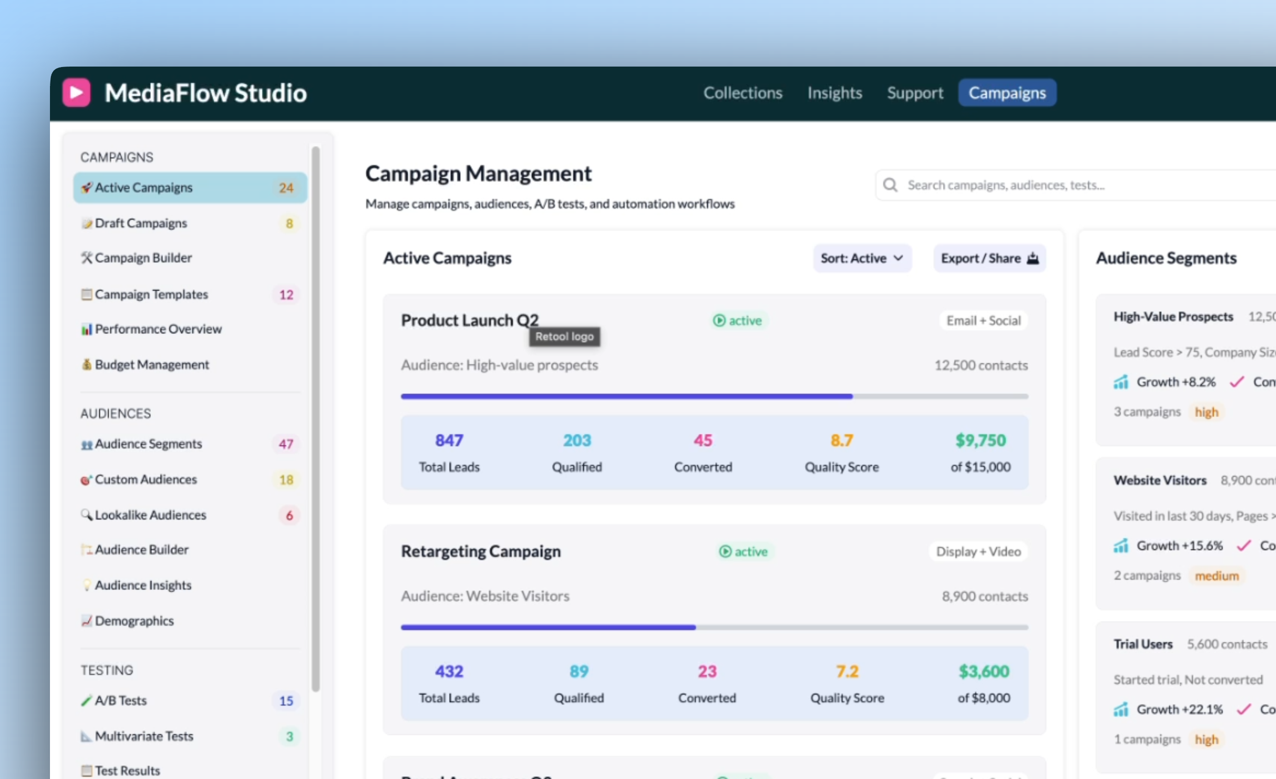
Task: Open the Sort: Active dropdown
Action: pyautogui.click(x=862, y=258)
